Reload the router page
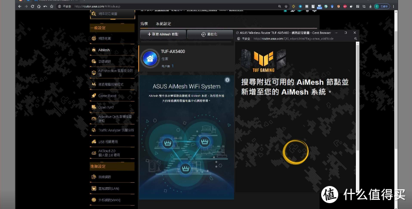 tap(32, 6)
